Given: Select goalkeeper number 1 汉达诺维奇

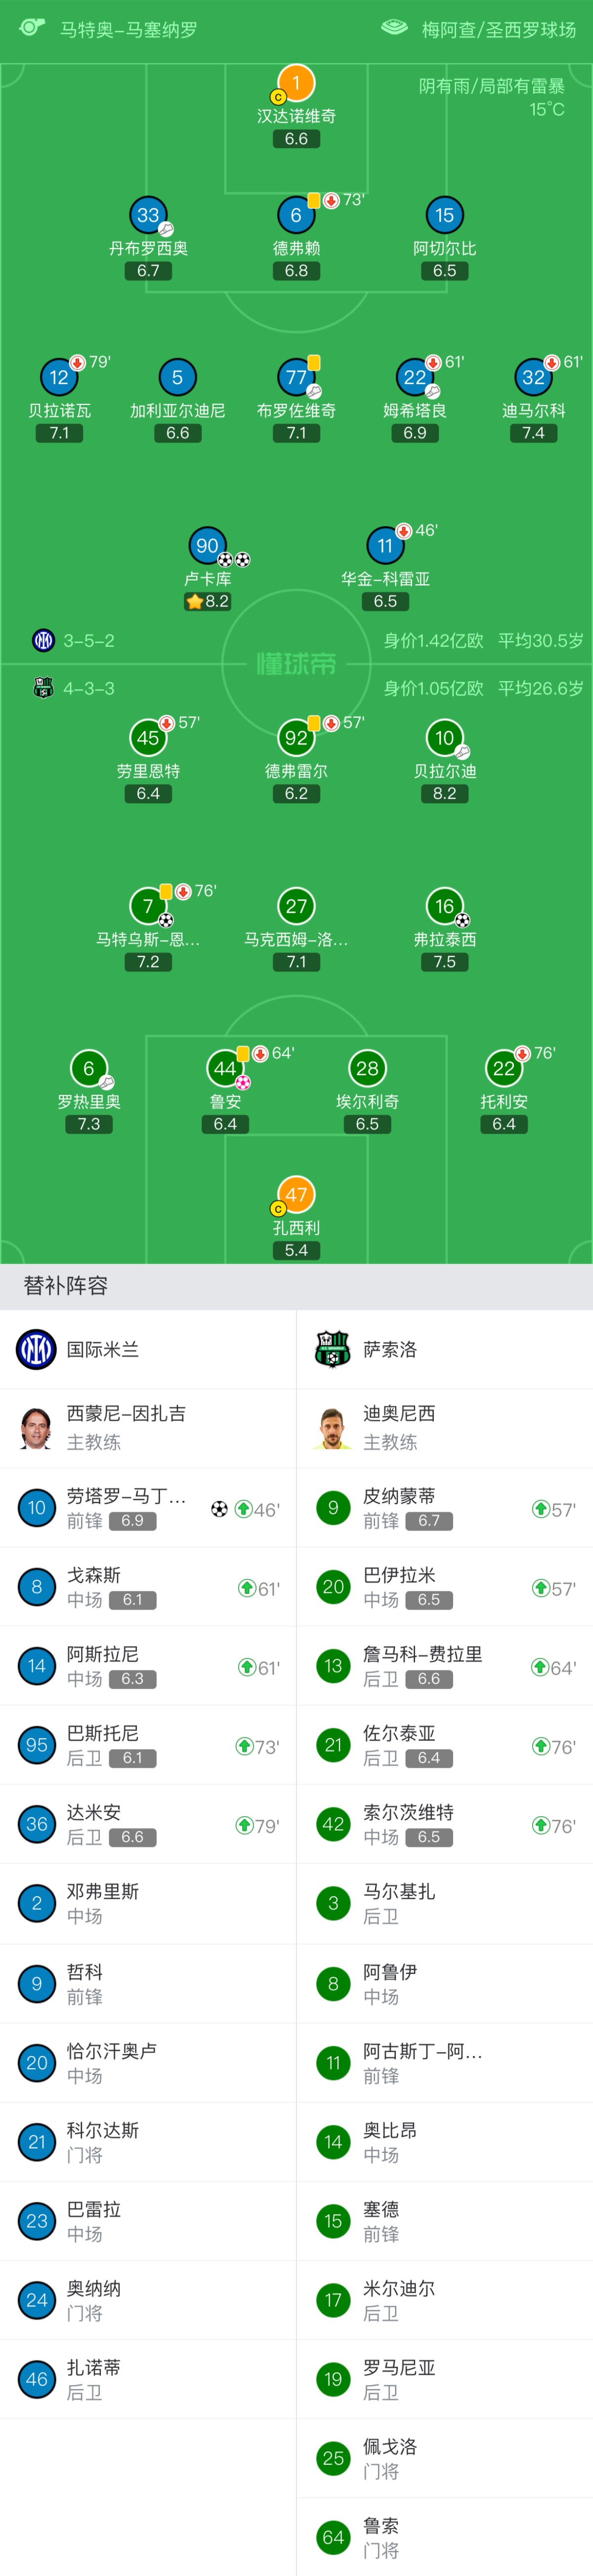Looking at the screenshot, I should (296, 83).
